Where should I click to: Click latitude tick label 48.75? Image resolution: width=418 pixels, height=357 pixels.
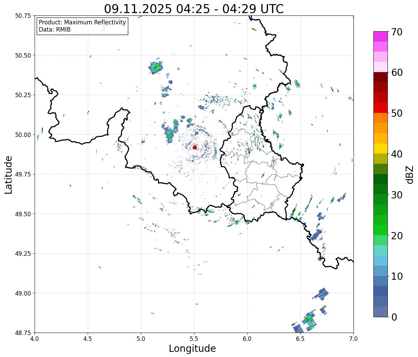[x=23, y=333]
